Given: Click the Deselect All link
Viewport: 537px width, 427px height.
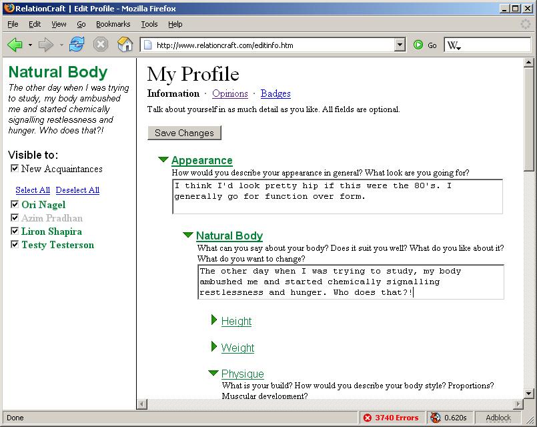Looking at the screenshot, I should [x=77, y=190].
